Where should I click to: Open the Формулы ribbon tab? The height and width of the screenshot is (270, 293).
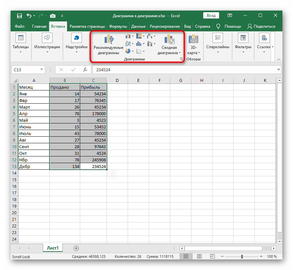pos(118,26)
